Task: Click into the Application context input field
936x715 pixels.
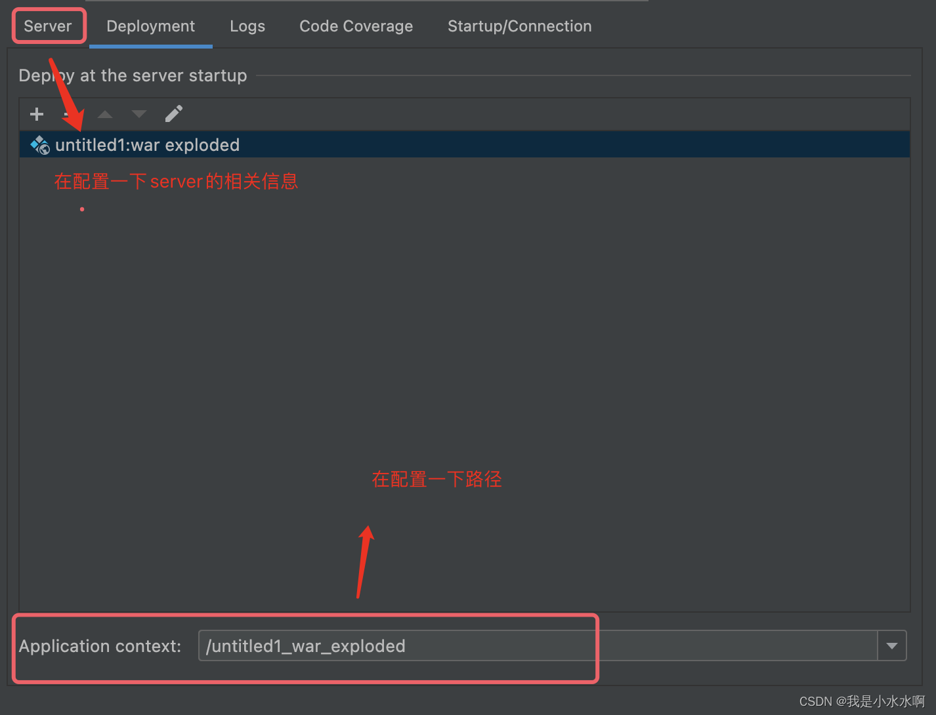Action: [x=538, y=645]
